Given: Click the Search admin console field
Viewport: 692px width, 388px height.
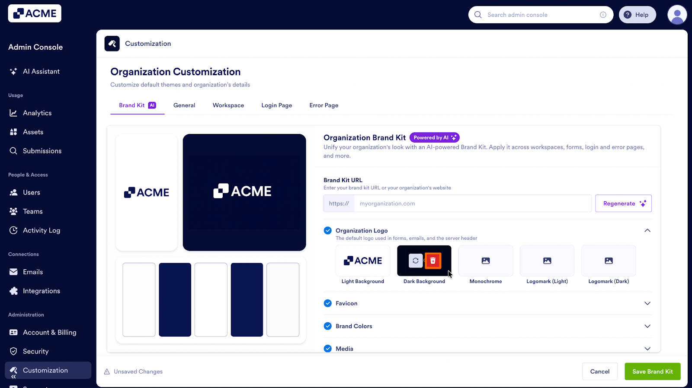Looking at the screenshot, I should click(x=541, y=15).
